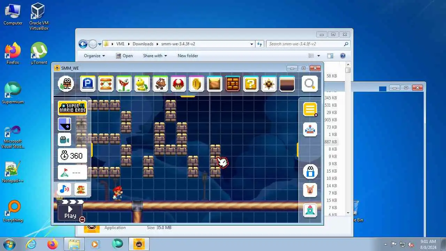Select the µTorrent desktop shortcut

click(x=39, y=53)
